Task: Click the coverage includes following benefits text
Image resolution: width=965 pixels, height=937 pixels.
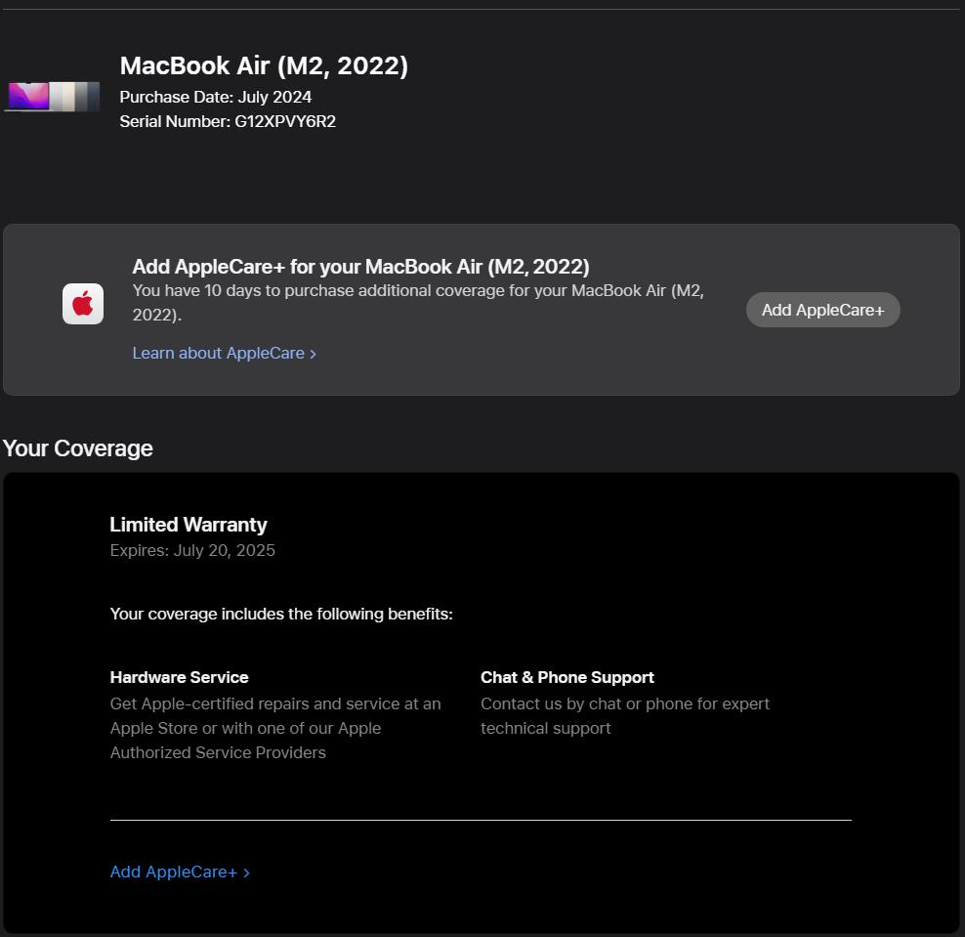Action: click(281, 614)
